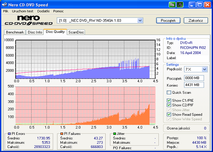The width and height of the screenshot is (213, 152).
Task: Open the Pomoc menu
Action: 58,11
